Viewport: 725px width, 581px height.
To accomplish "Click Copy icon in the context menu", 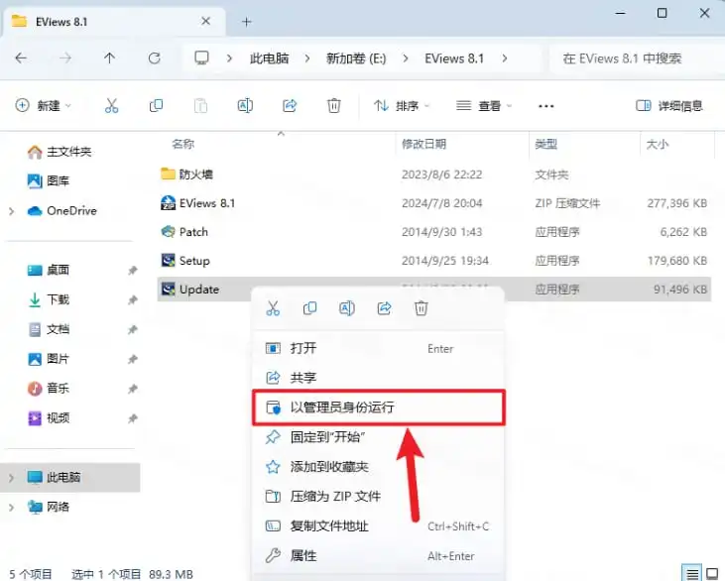I will (309, 308).
